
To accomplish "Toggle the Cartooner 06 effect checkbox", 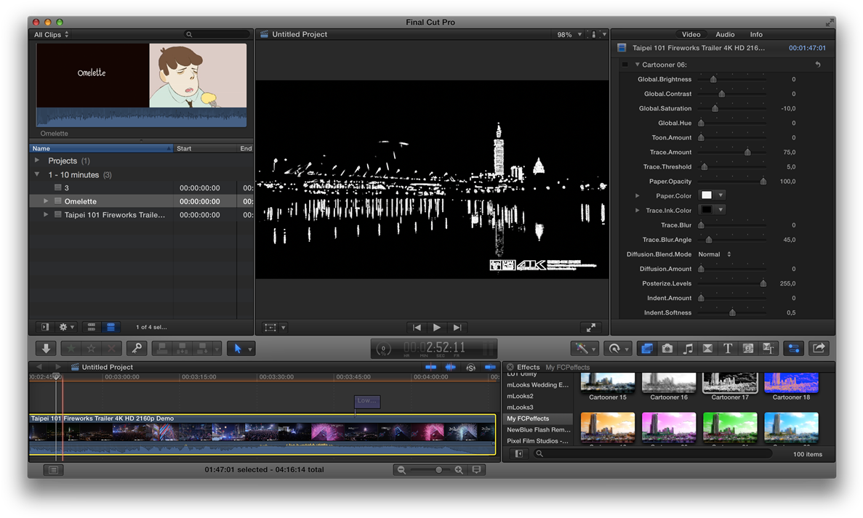I will (625, 65).
